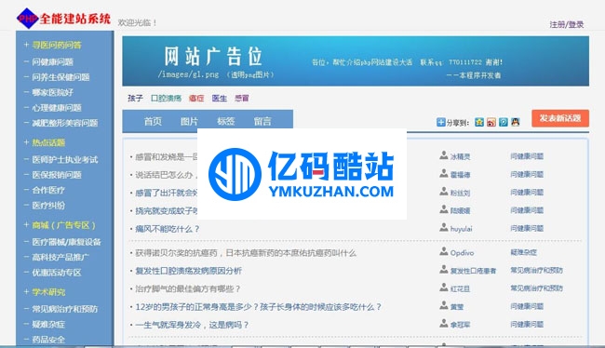This screenshot has width=605, height=348.
Task: Open user 冰精灵's profile name
Action: (460, 156)
